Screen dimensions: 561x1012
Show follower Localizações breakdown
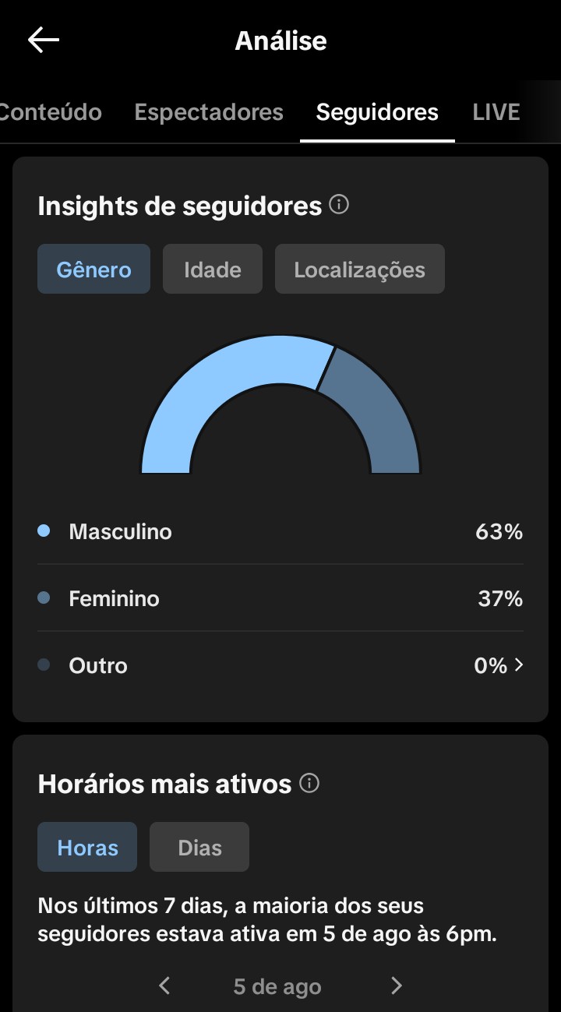pyautogui.click(x=360, y=270)
